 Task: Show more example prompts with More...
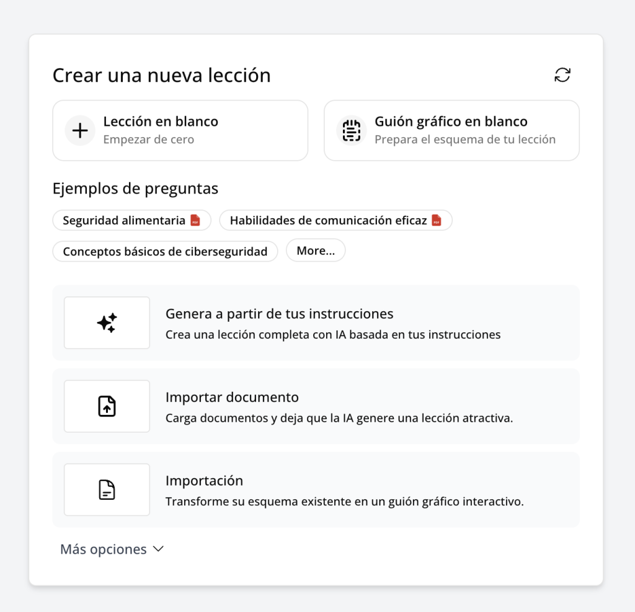pos(316,251)
